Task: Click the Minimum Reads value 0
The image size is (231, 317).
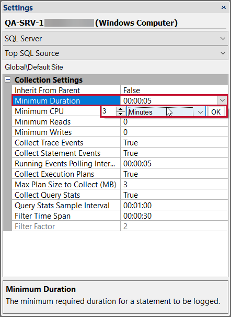Action: (125, 122)
